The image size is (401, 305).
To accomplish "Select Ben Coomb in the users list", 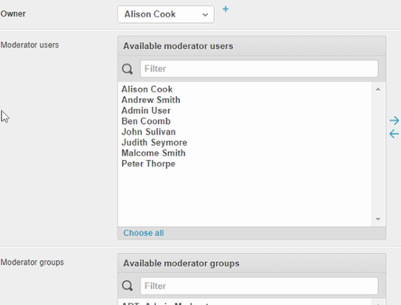I will click(x=146, y=121).
